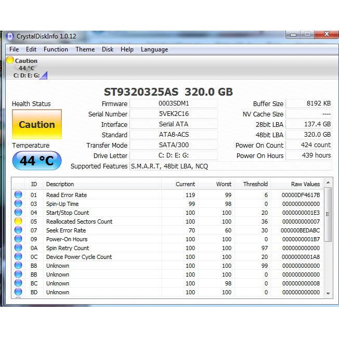This screenshot has width=339, height=339.
Task: Open the Language menu
Action: click(x=154, y=49)
